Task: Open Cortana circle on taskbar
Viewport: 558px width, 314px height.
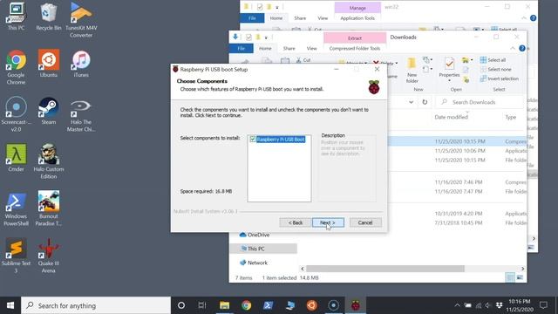Action: click(x=181, y=305)
